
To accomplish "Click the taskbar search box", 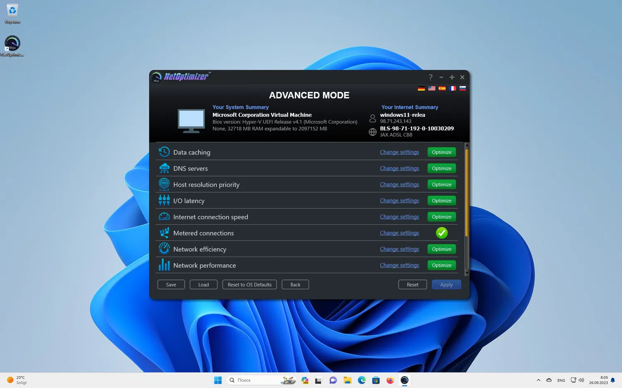I will 262,380.
